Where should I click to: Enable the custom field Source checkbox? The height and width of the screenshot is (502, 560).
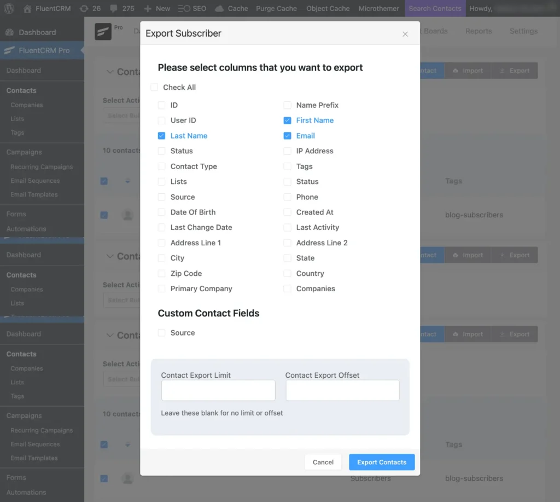pos(161,333)
